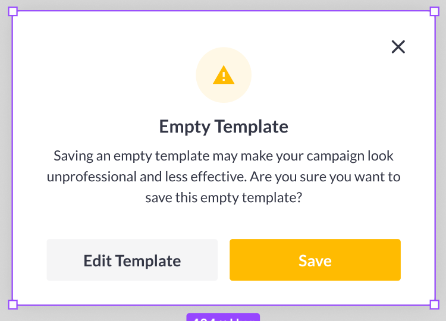Image resolution: width=446 pixels, height=321 pixels.
Task: Click the yellow warning triangle icon
Action: [224, 75]
